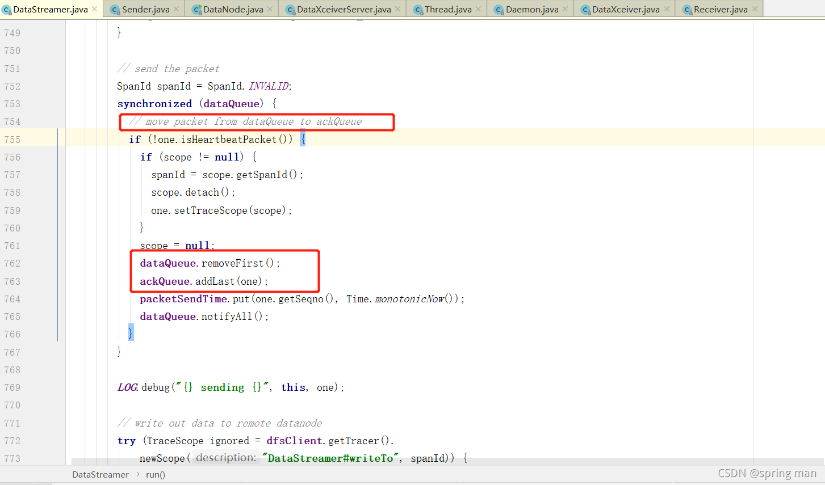Close the DataNode.java tab
This screenshot has height=485, width=825.
coord(270,9)
